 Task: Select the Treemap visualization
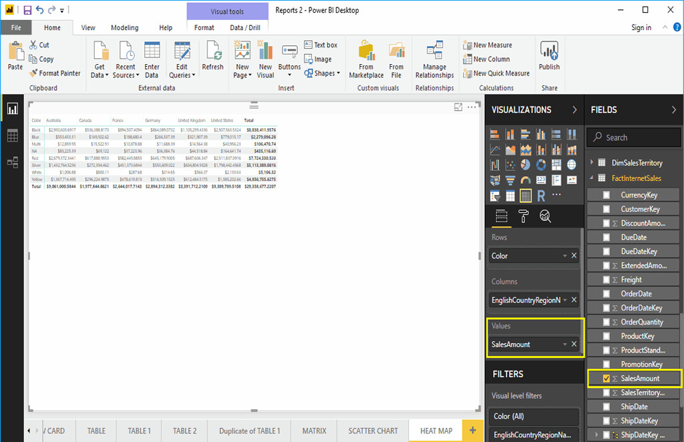[556, 165]
